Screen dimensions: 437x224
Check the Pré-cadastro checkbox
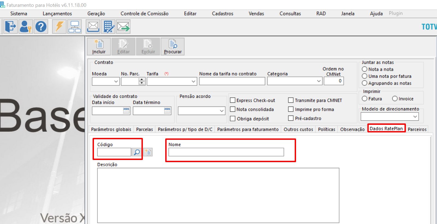291,118
